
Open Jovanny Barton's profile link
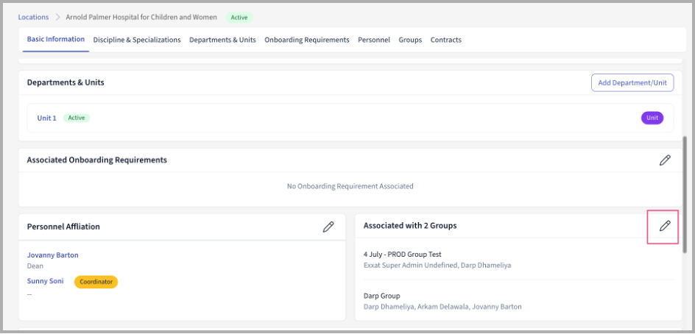(52, 255)
